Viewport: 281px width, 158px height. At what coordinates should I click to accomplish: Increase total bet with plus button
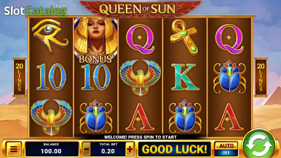tap(130, 149)
